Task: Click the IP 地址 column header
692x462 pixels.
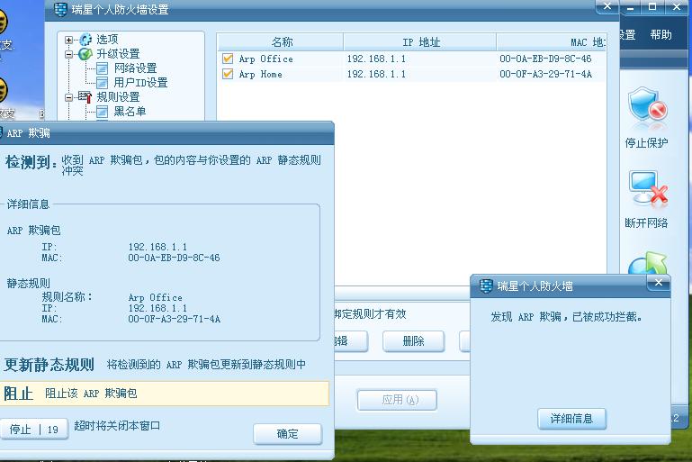Action: point(420,42)
